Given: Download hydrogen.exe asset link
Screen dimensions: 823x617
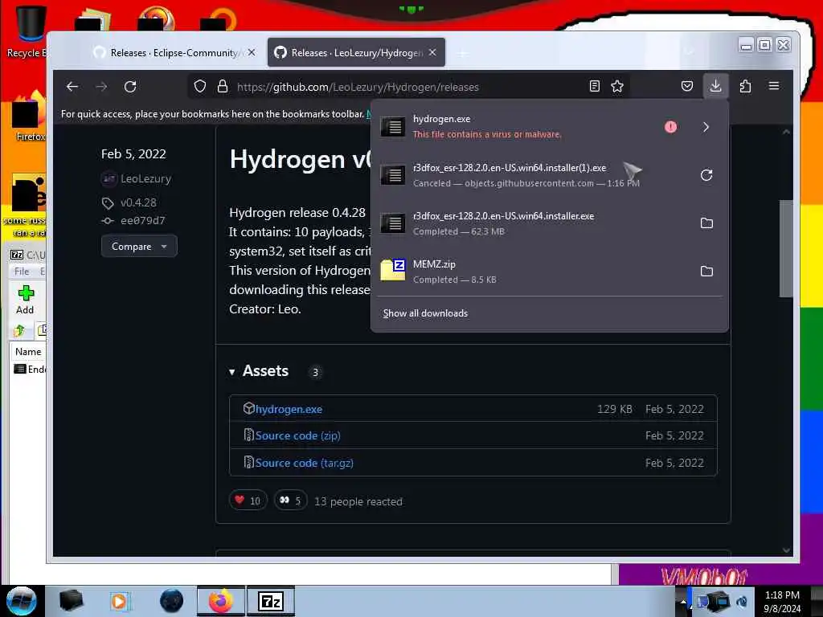Looking at the screenshot, I should [x=289, y=409].
